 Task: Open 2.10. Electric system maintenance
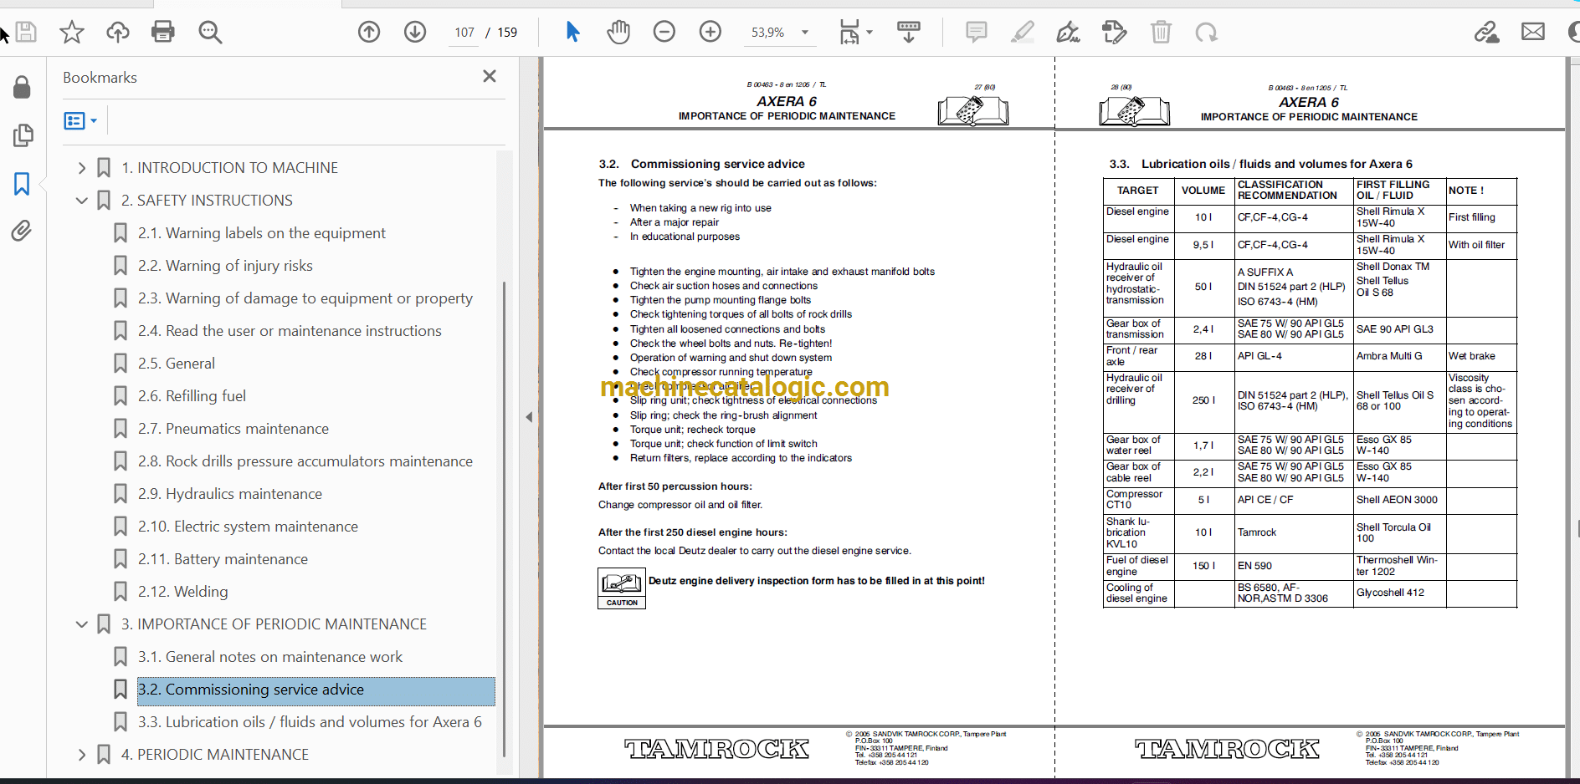click(248, 527)
